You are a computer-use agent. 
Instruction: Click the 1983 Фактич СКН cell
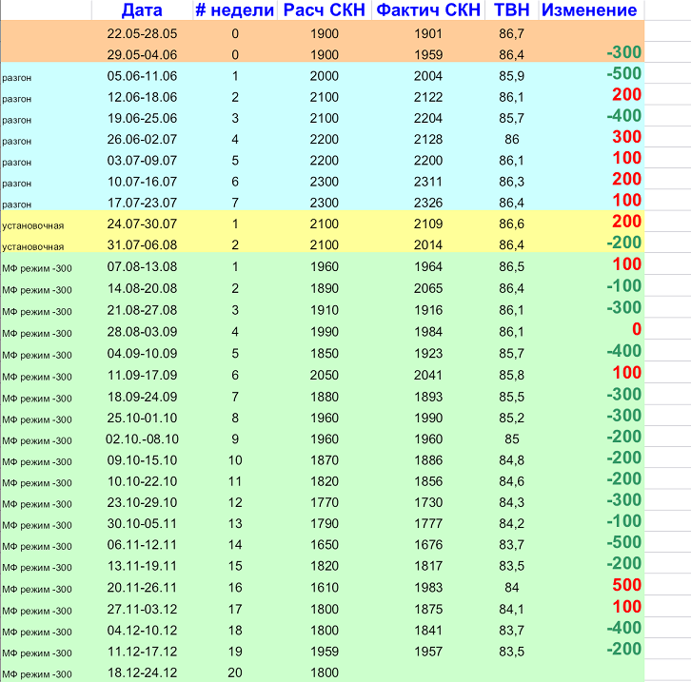point(428,588)
